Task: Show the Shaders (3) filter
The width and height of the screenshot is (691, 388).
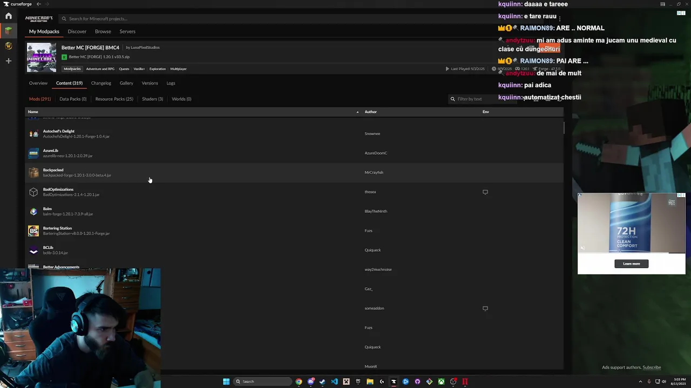Action: (152, 99)
